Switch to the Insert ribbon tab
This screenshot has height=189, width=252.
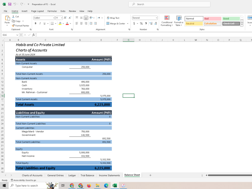(x=24, y=11)
